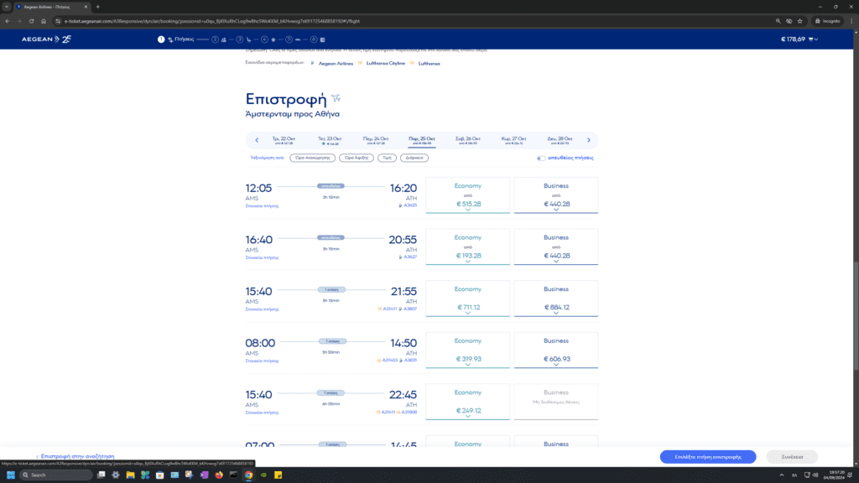The width and height of the screenshot is (859, 483).
Task: Sort by Τιμή
Action: pos(387,158)
